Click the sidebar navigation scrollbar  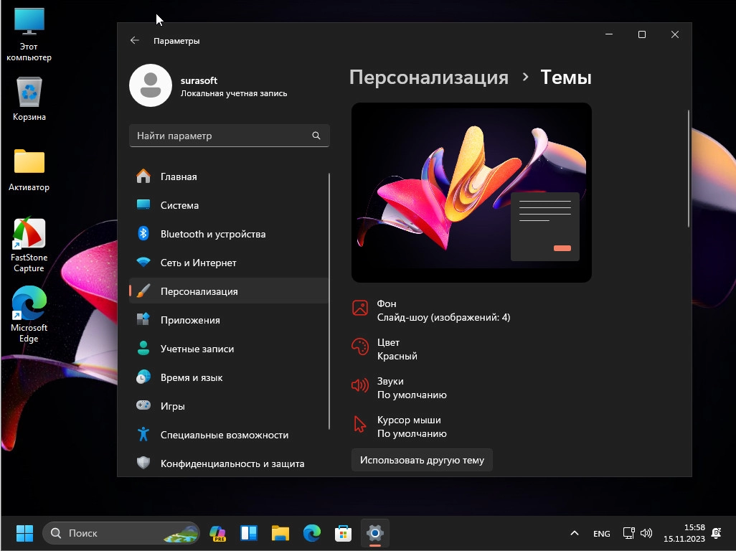coord(329,301)
